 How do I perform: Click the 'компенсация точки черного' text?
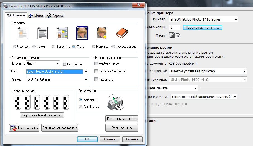[167, 104]
